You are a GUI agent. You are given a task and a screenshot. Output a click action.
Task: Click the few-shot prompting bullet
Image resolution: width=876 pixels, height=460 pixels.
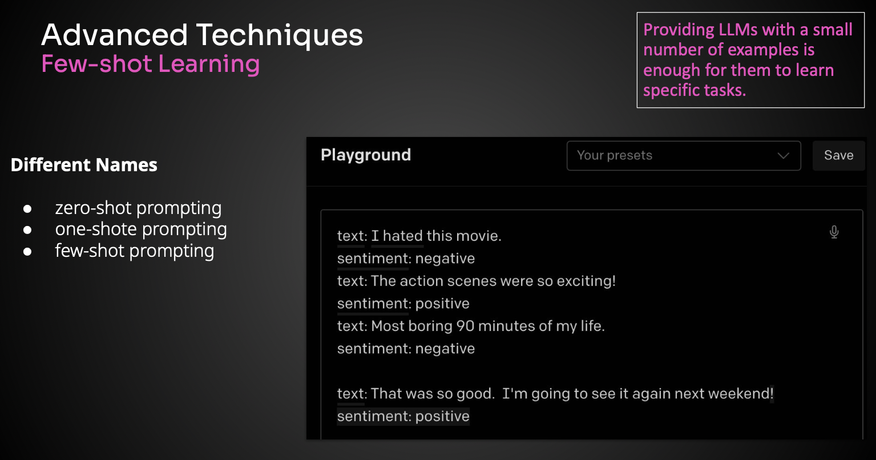coord(135,251)
